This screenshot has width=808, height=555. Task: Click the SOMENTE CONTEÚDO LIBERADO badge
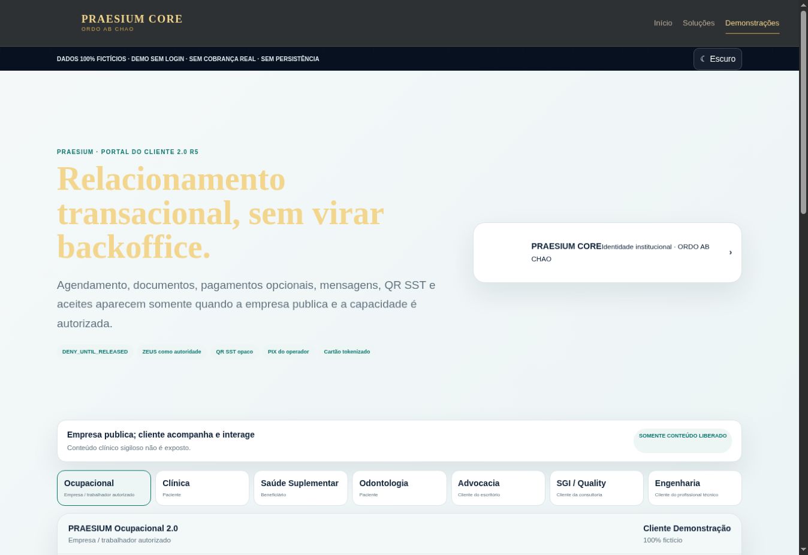(x=683, y=441)
